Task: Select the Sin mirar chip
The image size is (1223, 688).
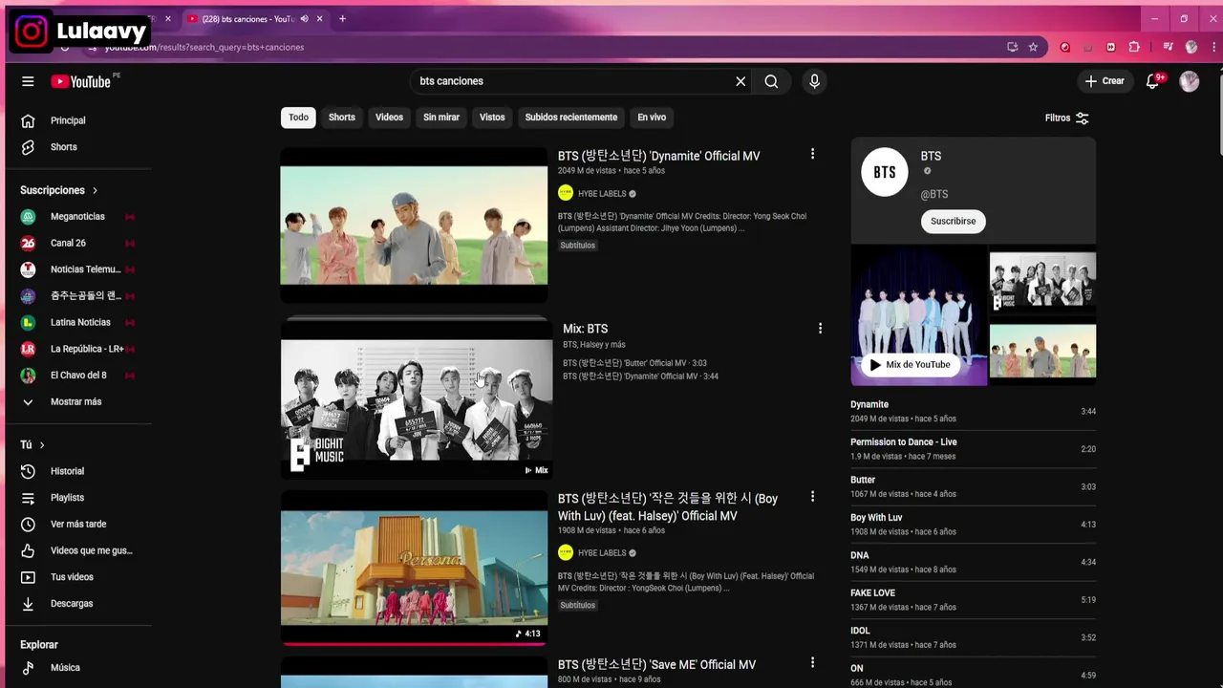Action: (441, 118)
